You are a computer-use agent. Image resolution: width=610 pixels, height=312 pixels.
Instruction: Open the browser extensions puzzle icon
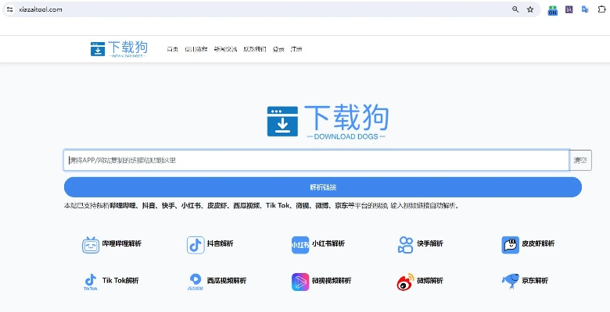click(601, 9)
